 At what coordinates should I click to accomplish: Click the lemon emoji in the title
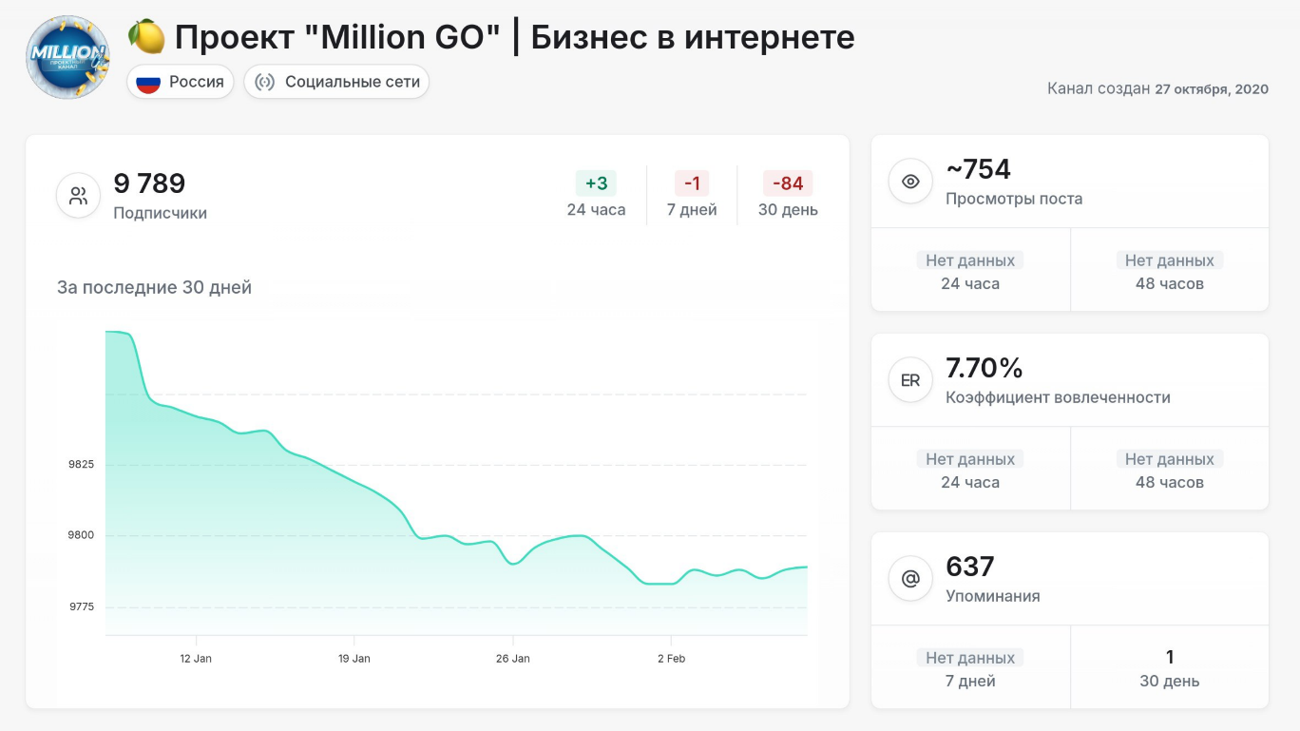(146, 37)
